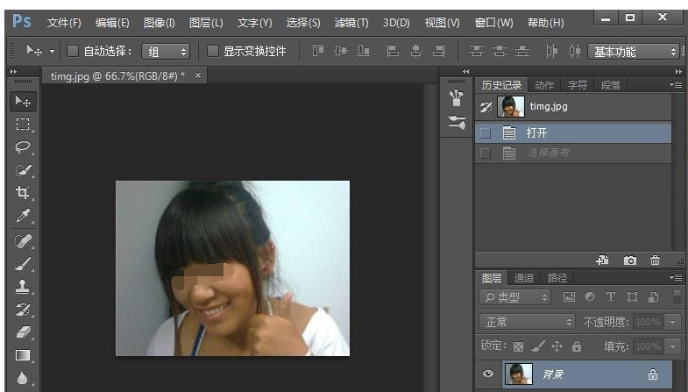Filter layers by shape layer icon
This screenshot has width=688, height=392.
coord(632,297)
